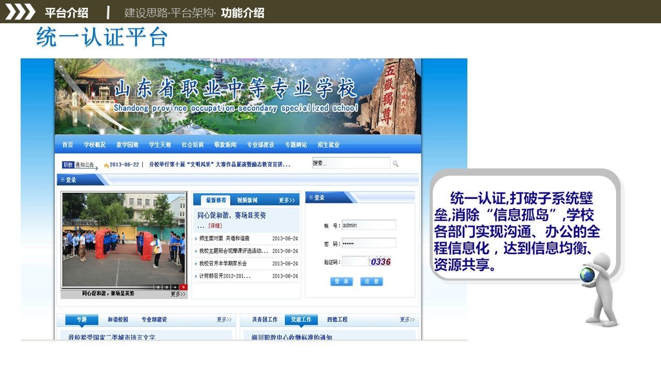Click the captcha image 0336
This screenshot has width=661, height=372.
(380, 261)
